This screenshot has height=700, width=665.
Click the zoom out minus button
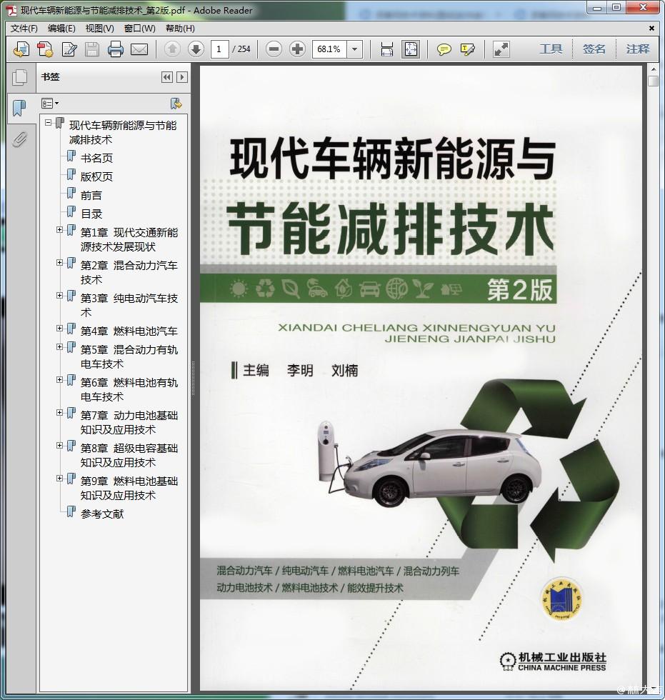274,49
